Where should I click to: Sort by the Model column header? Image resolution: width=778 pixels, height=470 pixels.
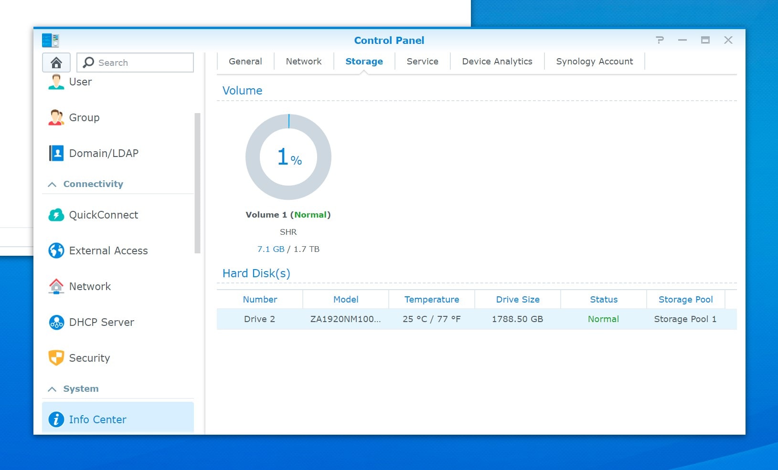(346, 300)
